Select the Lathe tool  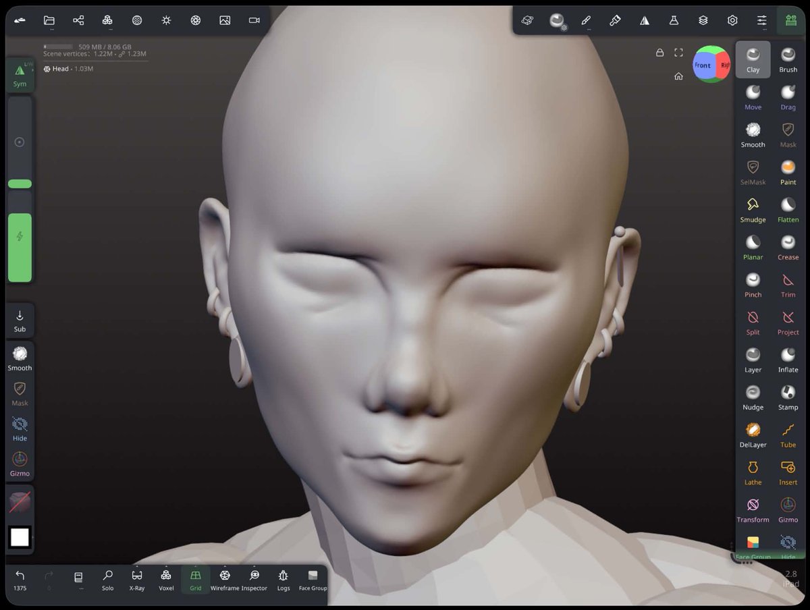753,472
